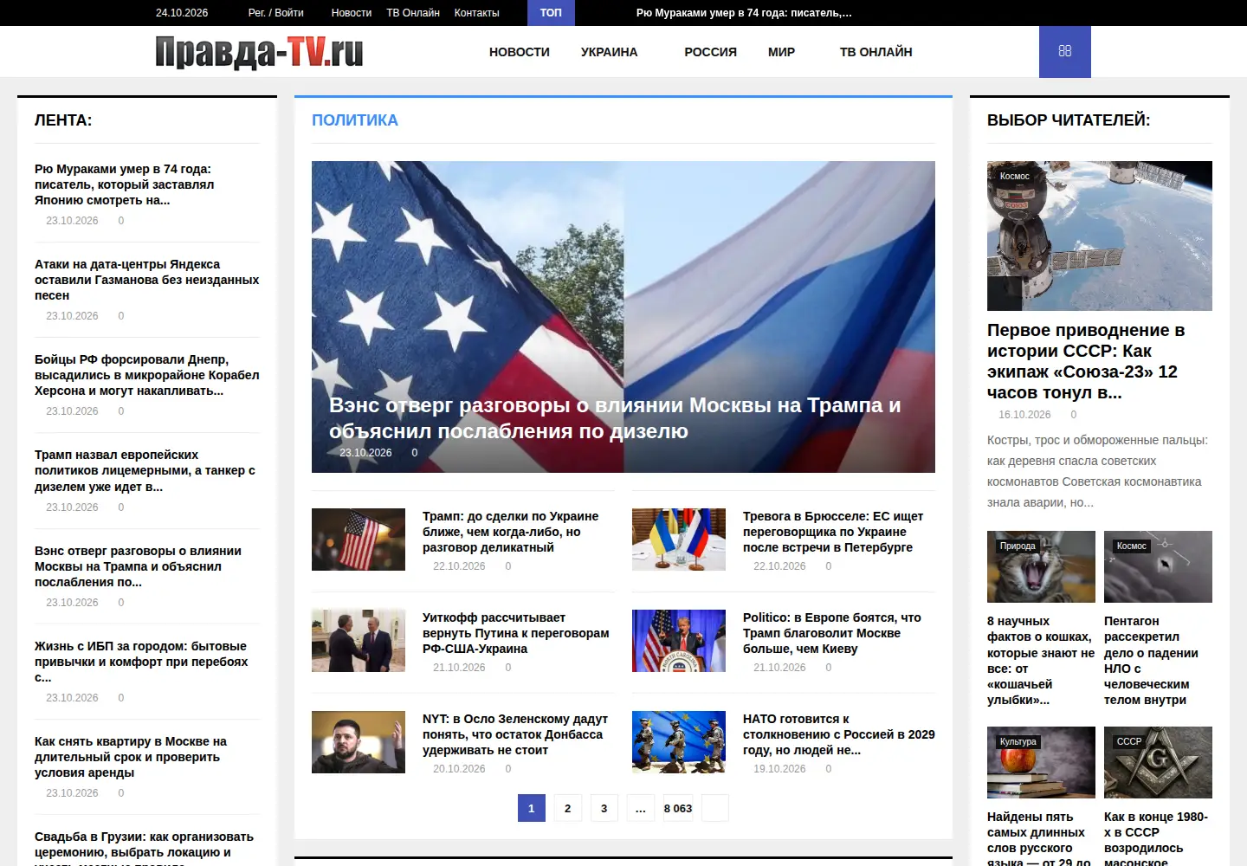Click the Культура tag on the apple-and-books thumbnail

[1018, 741]
